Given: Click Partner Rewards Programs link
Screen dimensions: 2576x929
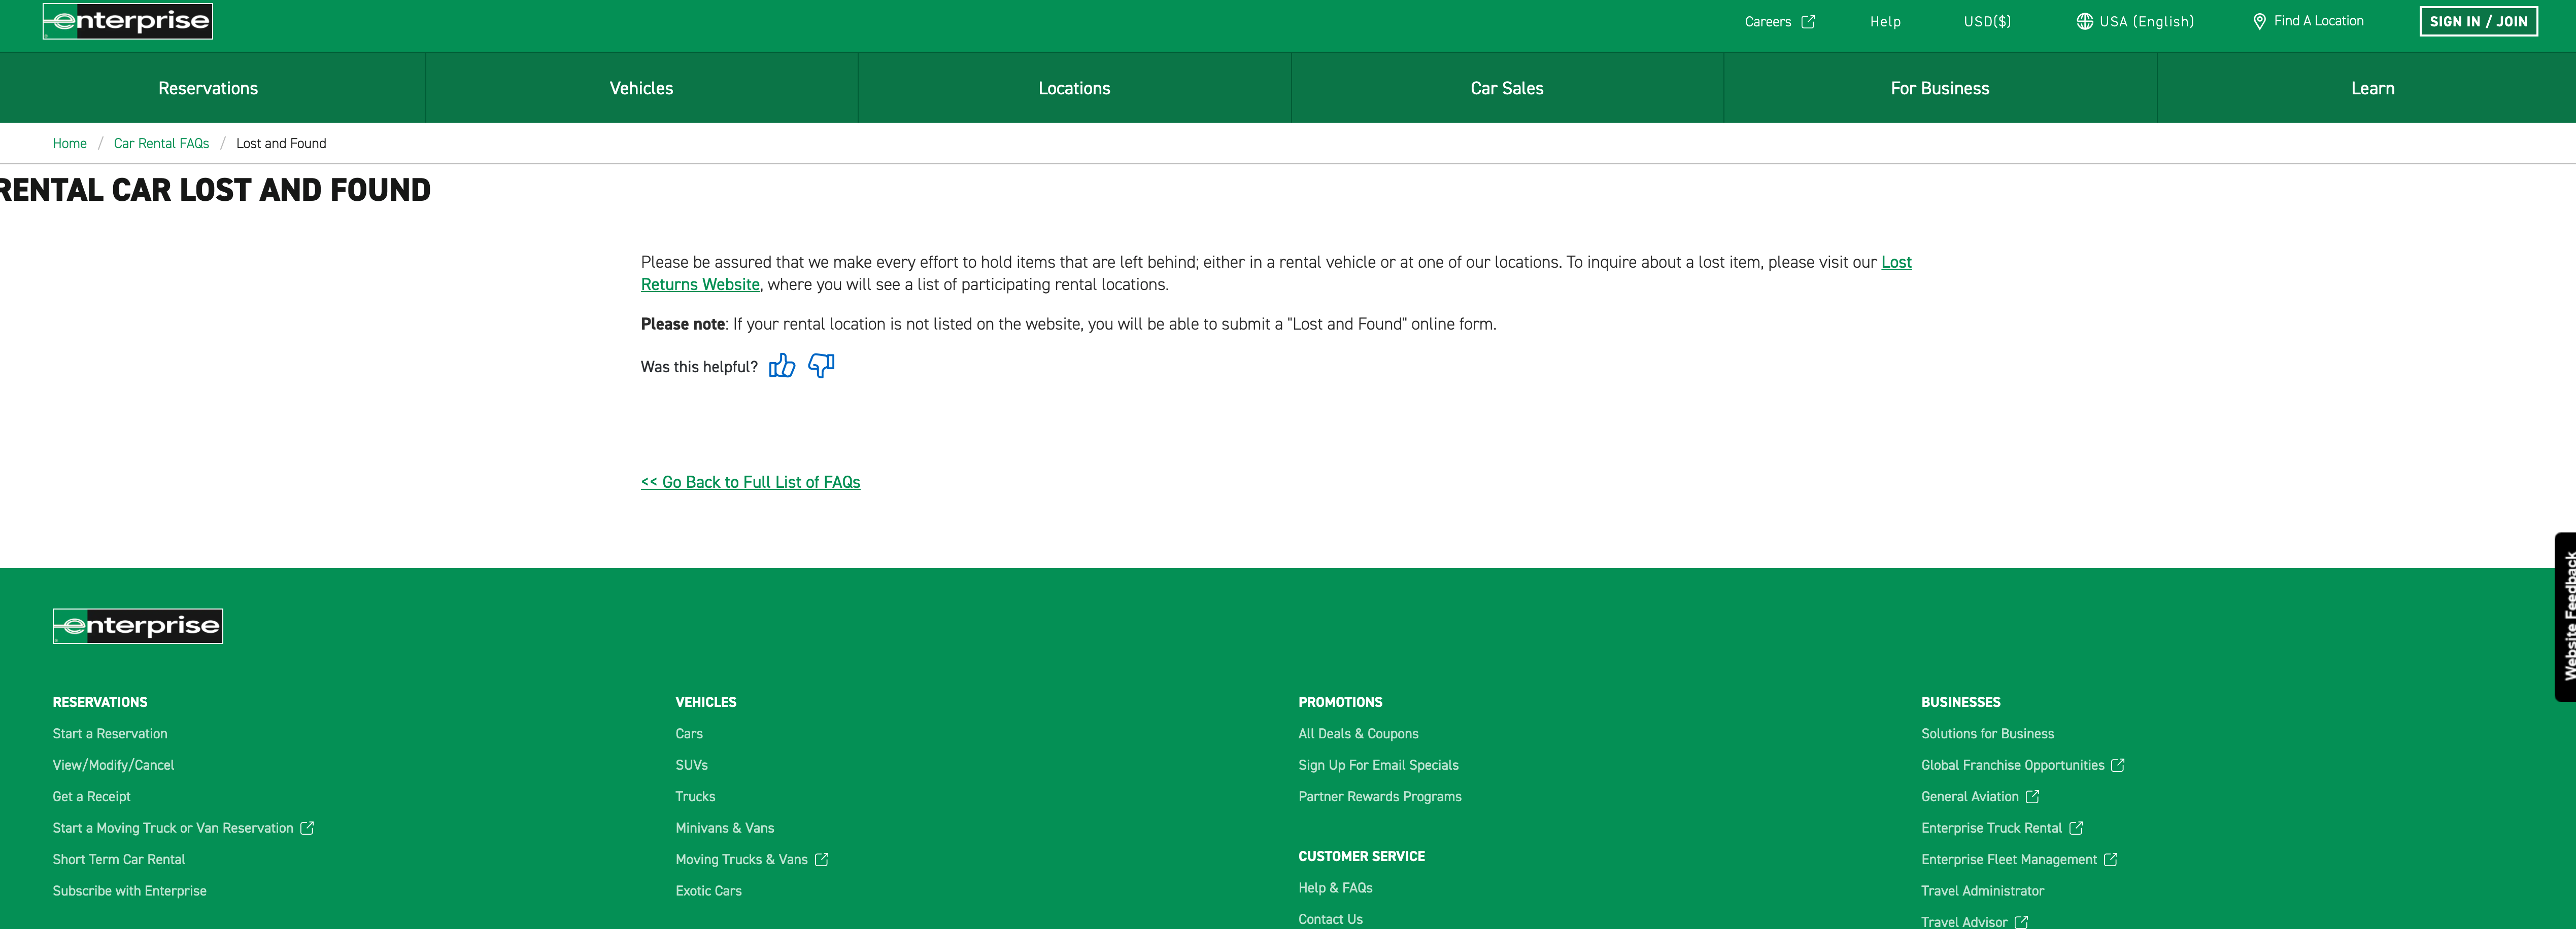Looking at the screenshot, I should click(x=1379, y=796).
